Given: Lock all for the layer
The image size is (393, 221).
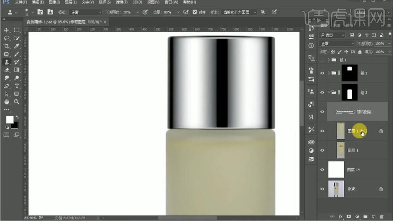Looking at the screenshot, I should [360, 52].
